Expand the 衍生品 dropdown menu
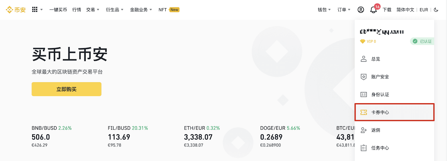The image size is (447, 161). [x=115, y=10]
